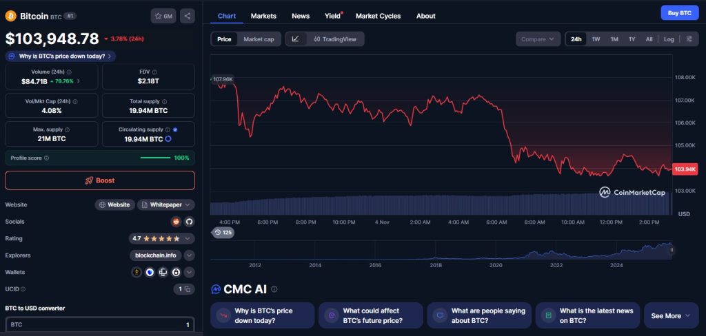Click the range handle on the historical timeline
706x336 pixels.
tap(671, 250)
